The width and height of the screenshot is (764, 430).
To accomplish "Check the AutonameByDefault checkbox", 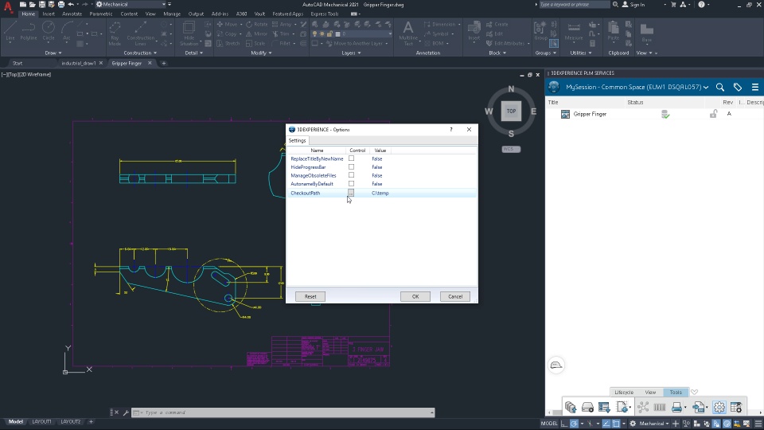I will pyautogui.click(x=351, y=184).
